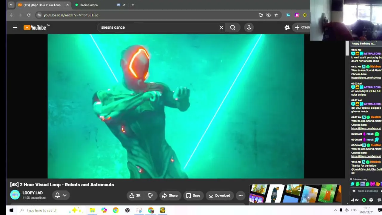The image size is (382, 215).
Task: Open more actions three-dot menu for video
Action: click(x=241, y=196)
